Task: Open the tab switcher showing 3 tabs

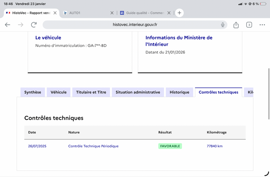Action: tap(249, 25)
